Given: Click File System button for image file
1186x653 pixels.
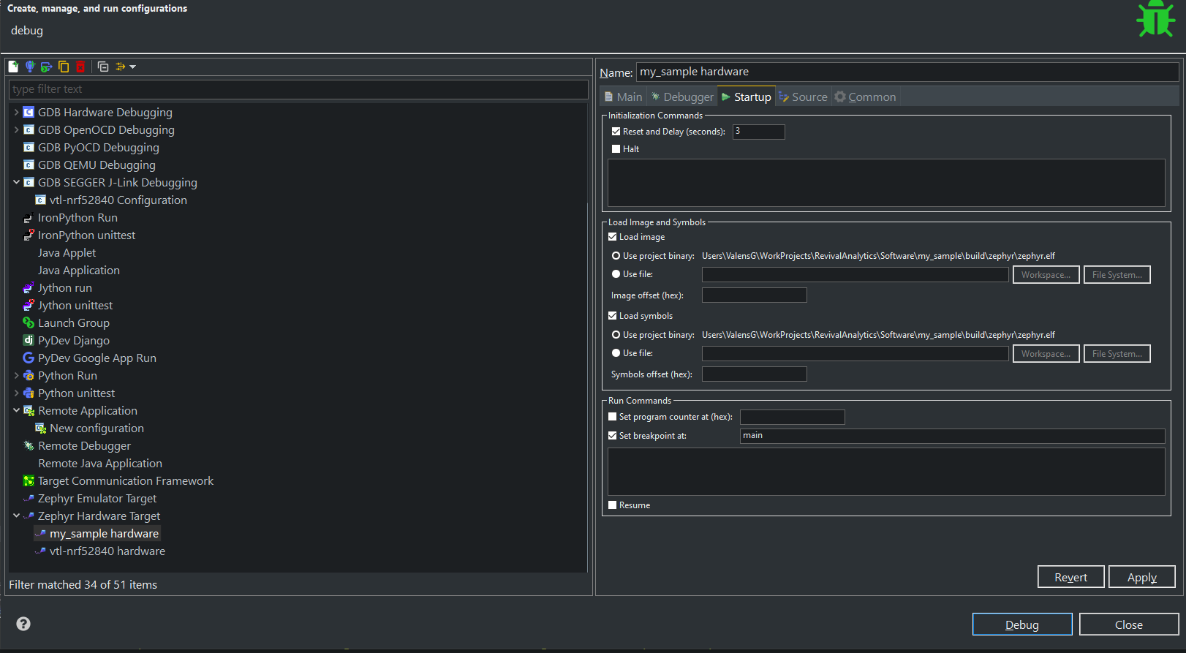Looking at the screenshot, I should 1117,275.
